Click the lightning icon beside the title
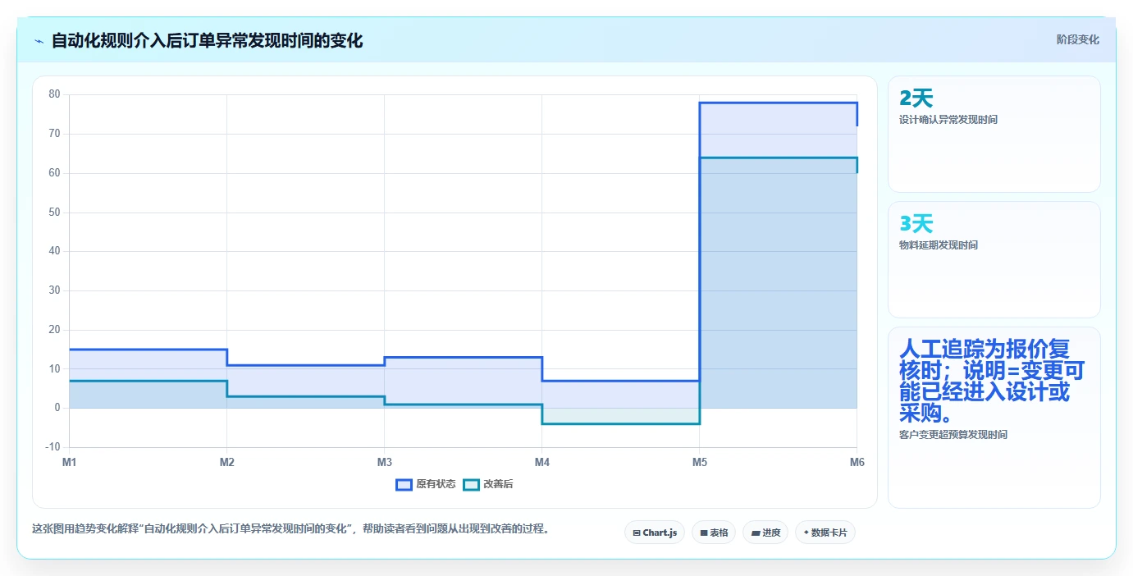1133x576 pixels. (39, 41)
